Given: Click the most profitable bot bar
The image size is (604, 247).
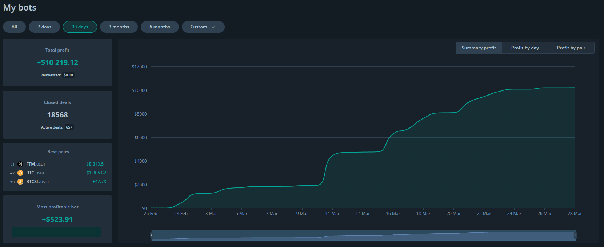Looking at the screenshot, I should click(57, 232).
